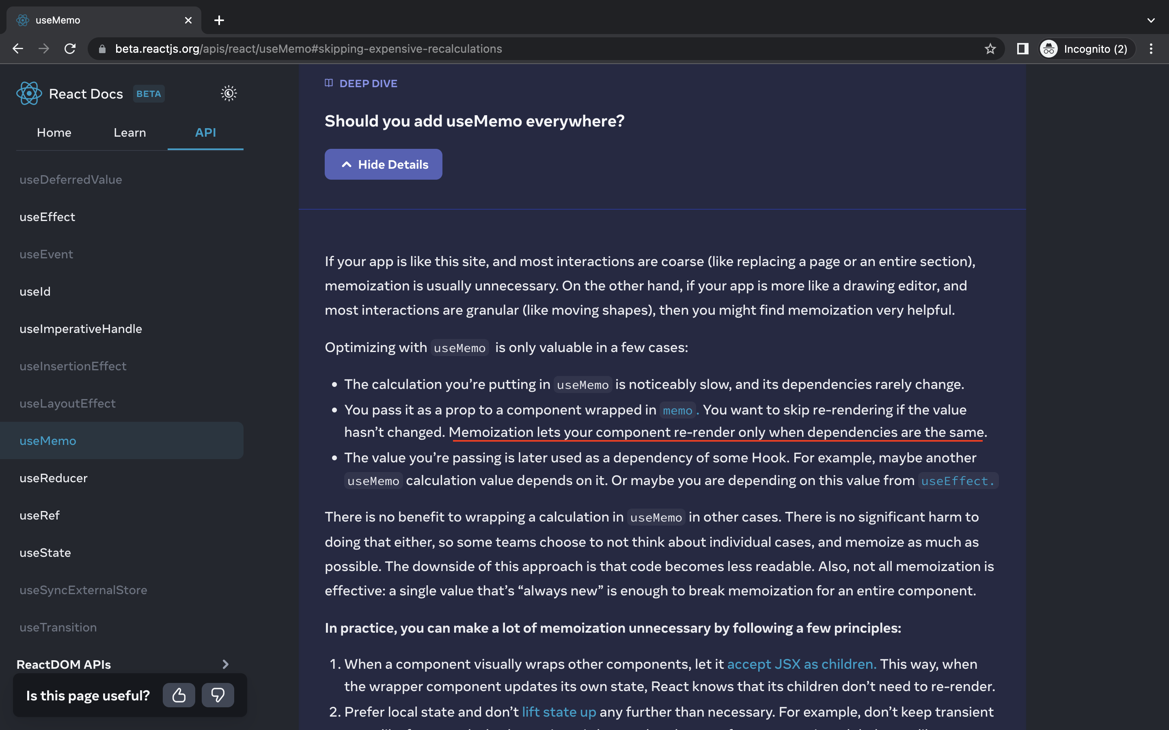
Task: Open useEvent in sidebar
Action: [x=46, y=254]
